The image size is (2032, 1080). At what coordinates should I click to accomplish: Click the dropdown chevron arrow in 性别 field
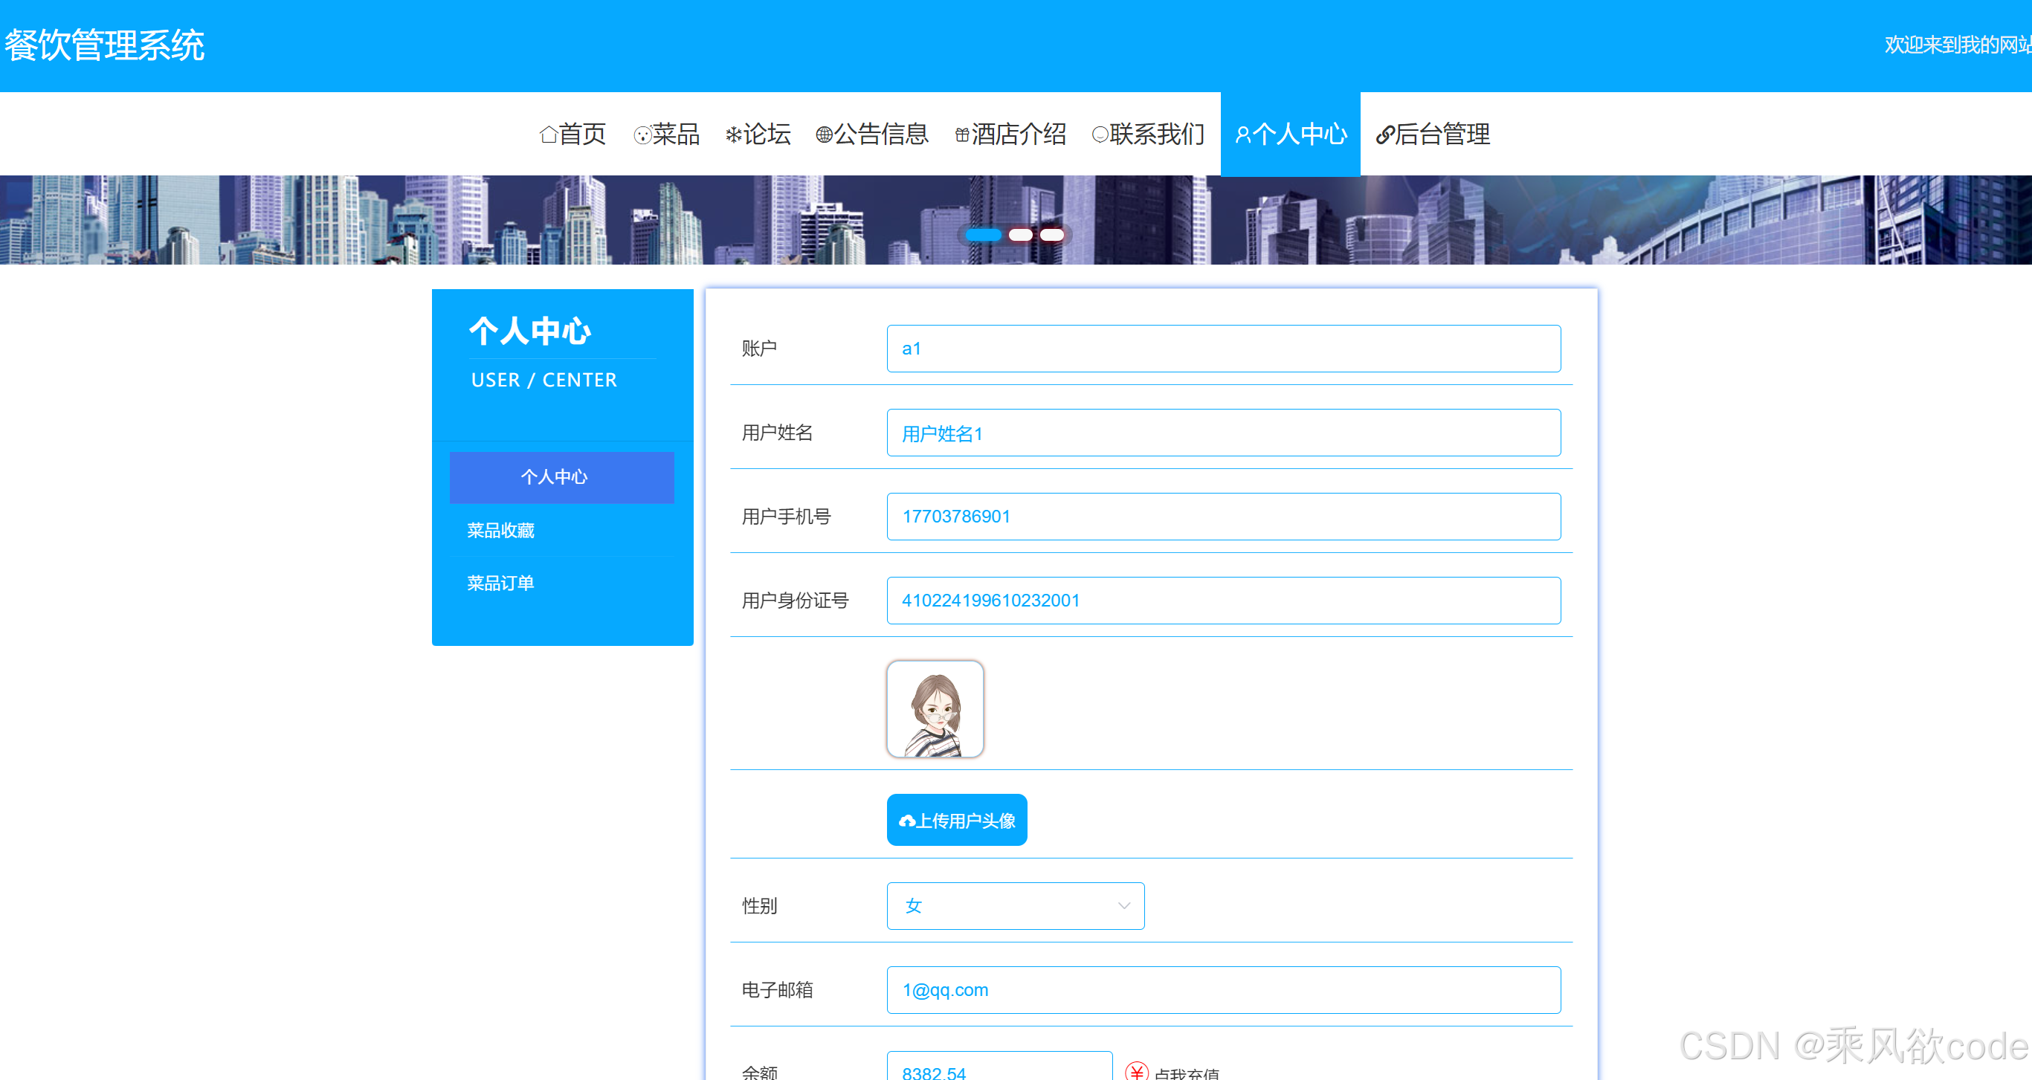click(x=1123, y=906)
